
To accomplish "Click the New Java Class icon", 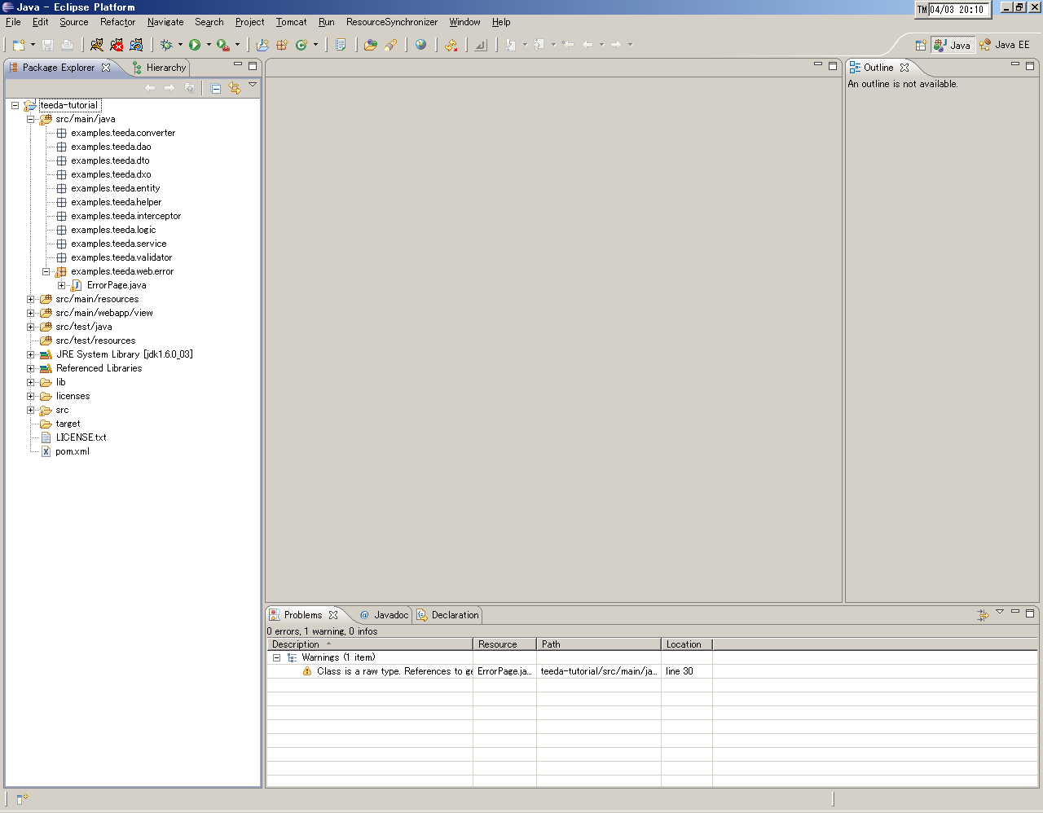I will [x=301, y=45].
